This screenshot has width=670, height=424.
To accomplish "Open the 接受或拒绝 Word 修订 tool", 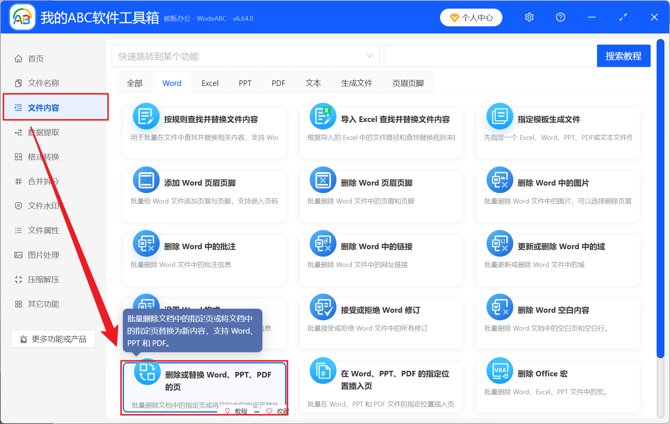I will point(379,310).
